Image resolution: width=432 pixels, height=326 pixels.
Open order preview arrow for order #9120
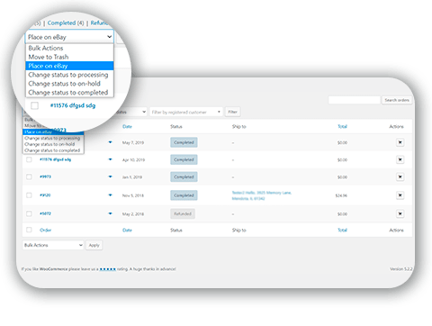[110, 195]
